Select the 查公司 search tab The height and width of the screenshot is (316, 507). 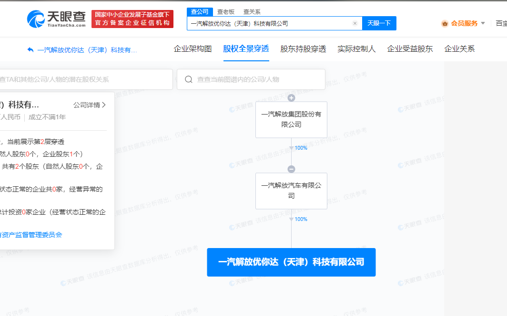coord(200,12)
